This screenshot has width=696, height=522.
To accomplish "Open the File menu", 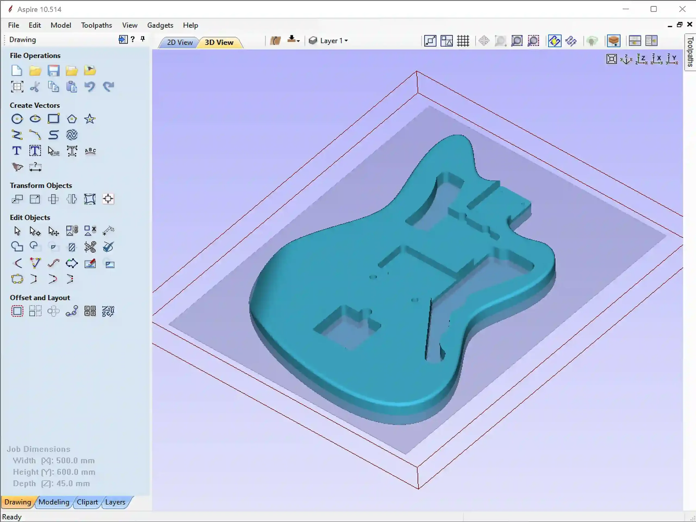I will coord(14,25).
